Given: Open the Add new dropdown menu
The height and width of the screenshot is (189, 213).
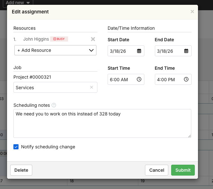Looking at the screenshot, I should [18, 3].
